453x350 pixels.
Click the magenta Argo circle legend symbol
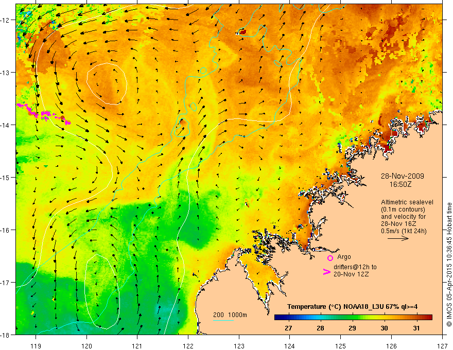(330, 258)
